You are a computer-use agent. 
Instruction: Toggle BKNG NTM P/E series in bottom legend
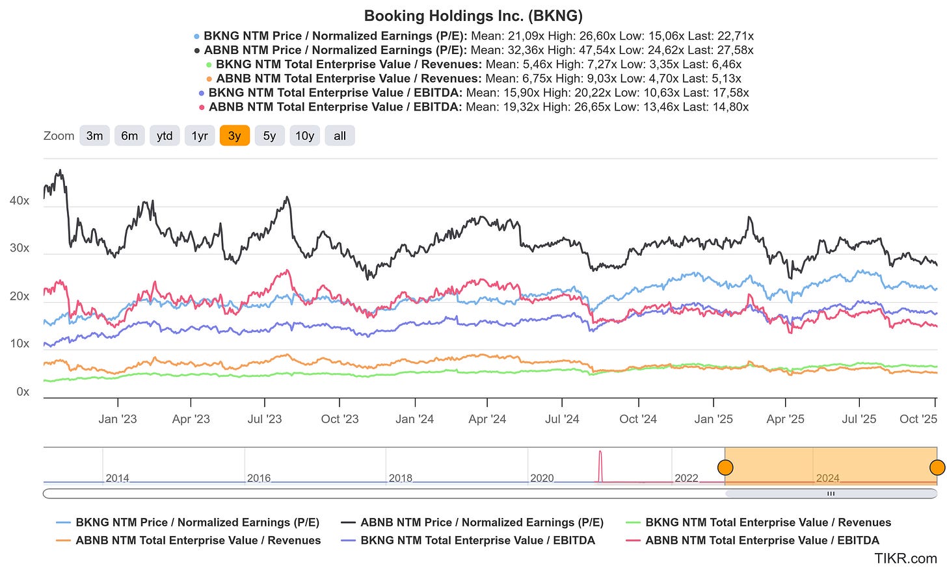[x=188, y=523]
